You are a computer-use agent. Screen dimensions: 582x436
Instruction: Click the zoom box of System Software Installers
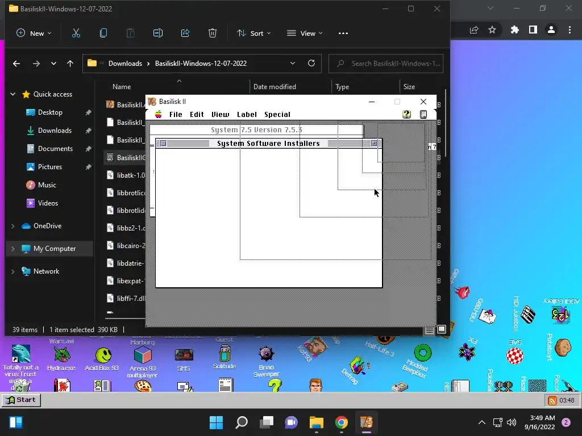[x=374, y=144]
